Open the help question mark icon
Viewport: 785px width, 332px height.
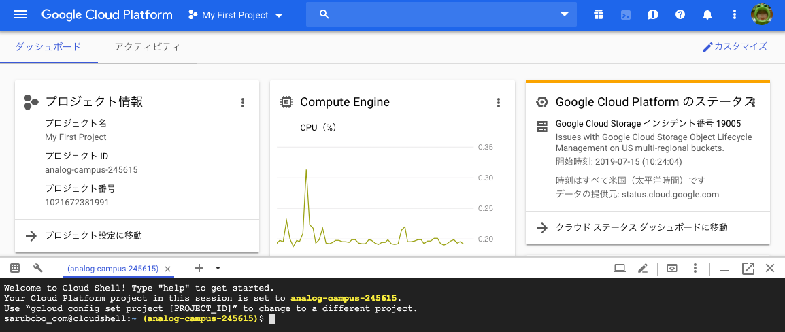[x=680, y=14]
